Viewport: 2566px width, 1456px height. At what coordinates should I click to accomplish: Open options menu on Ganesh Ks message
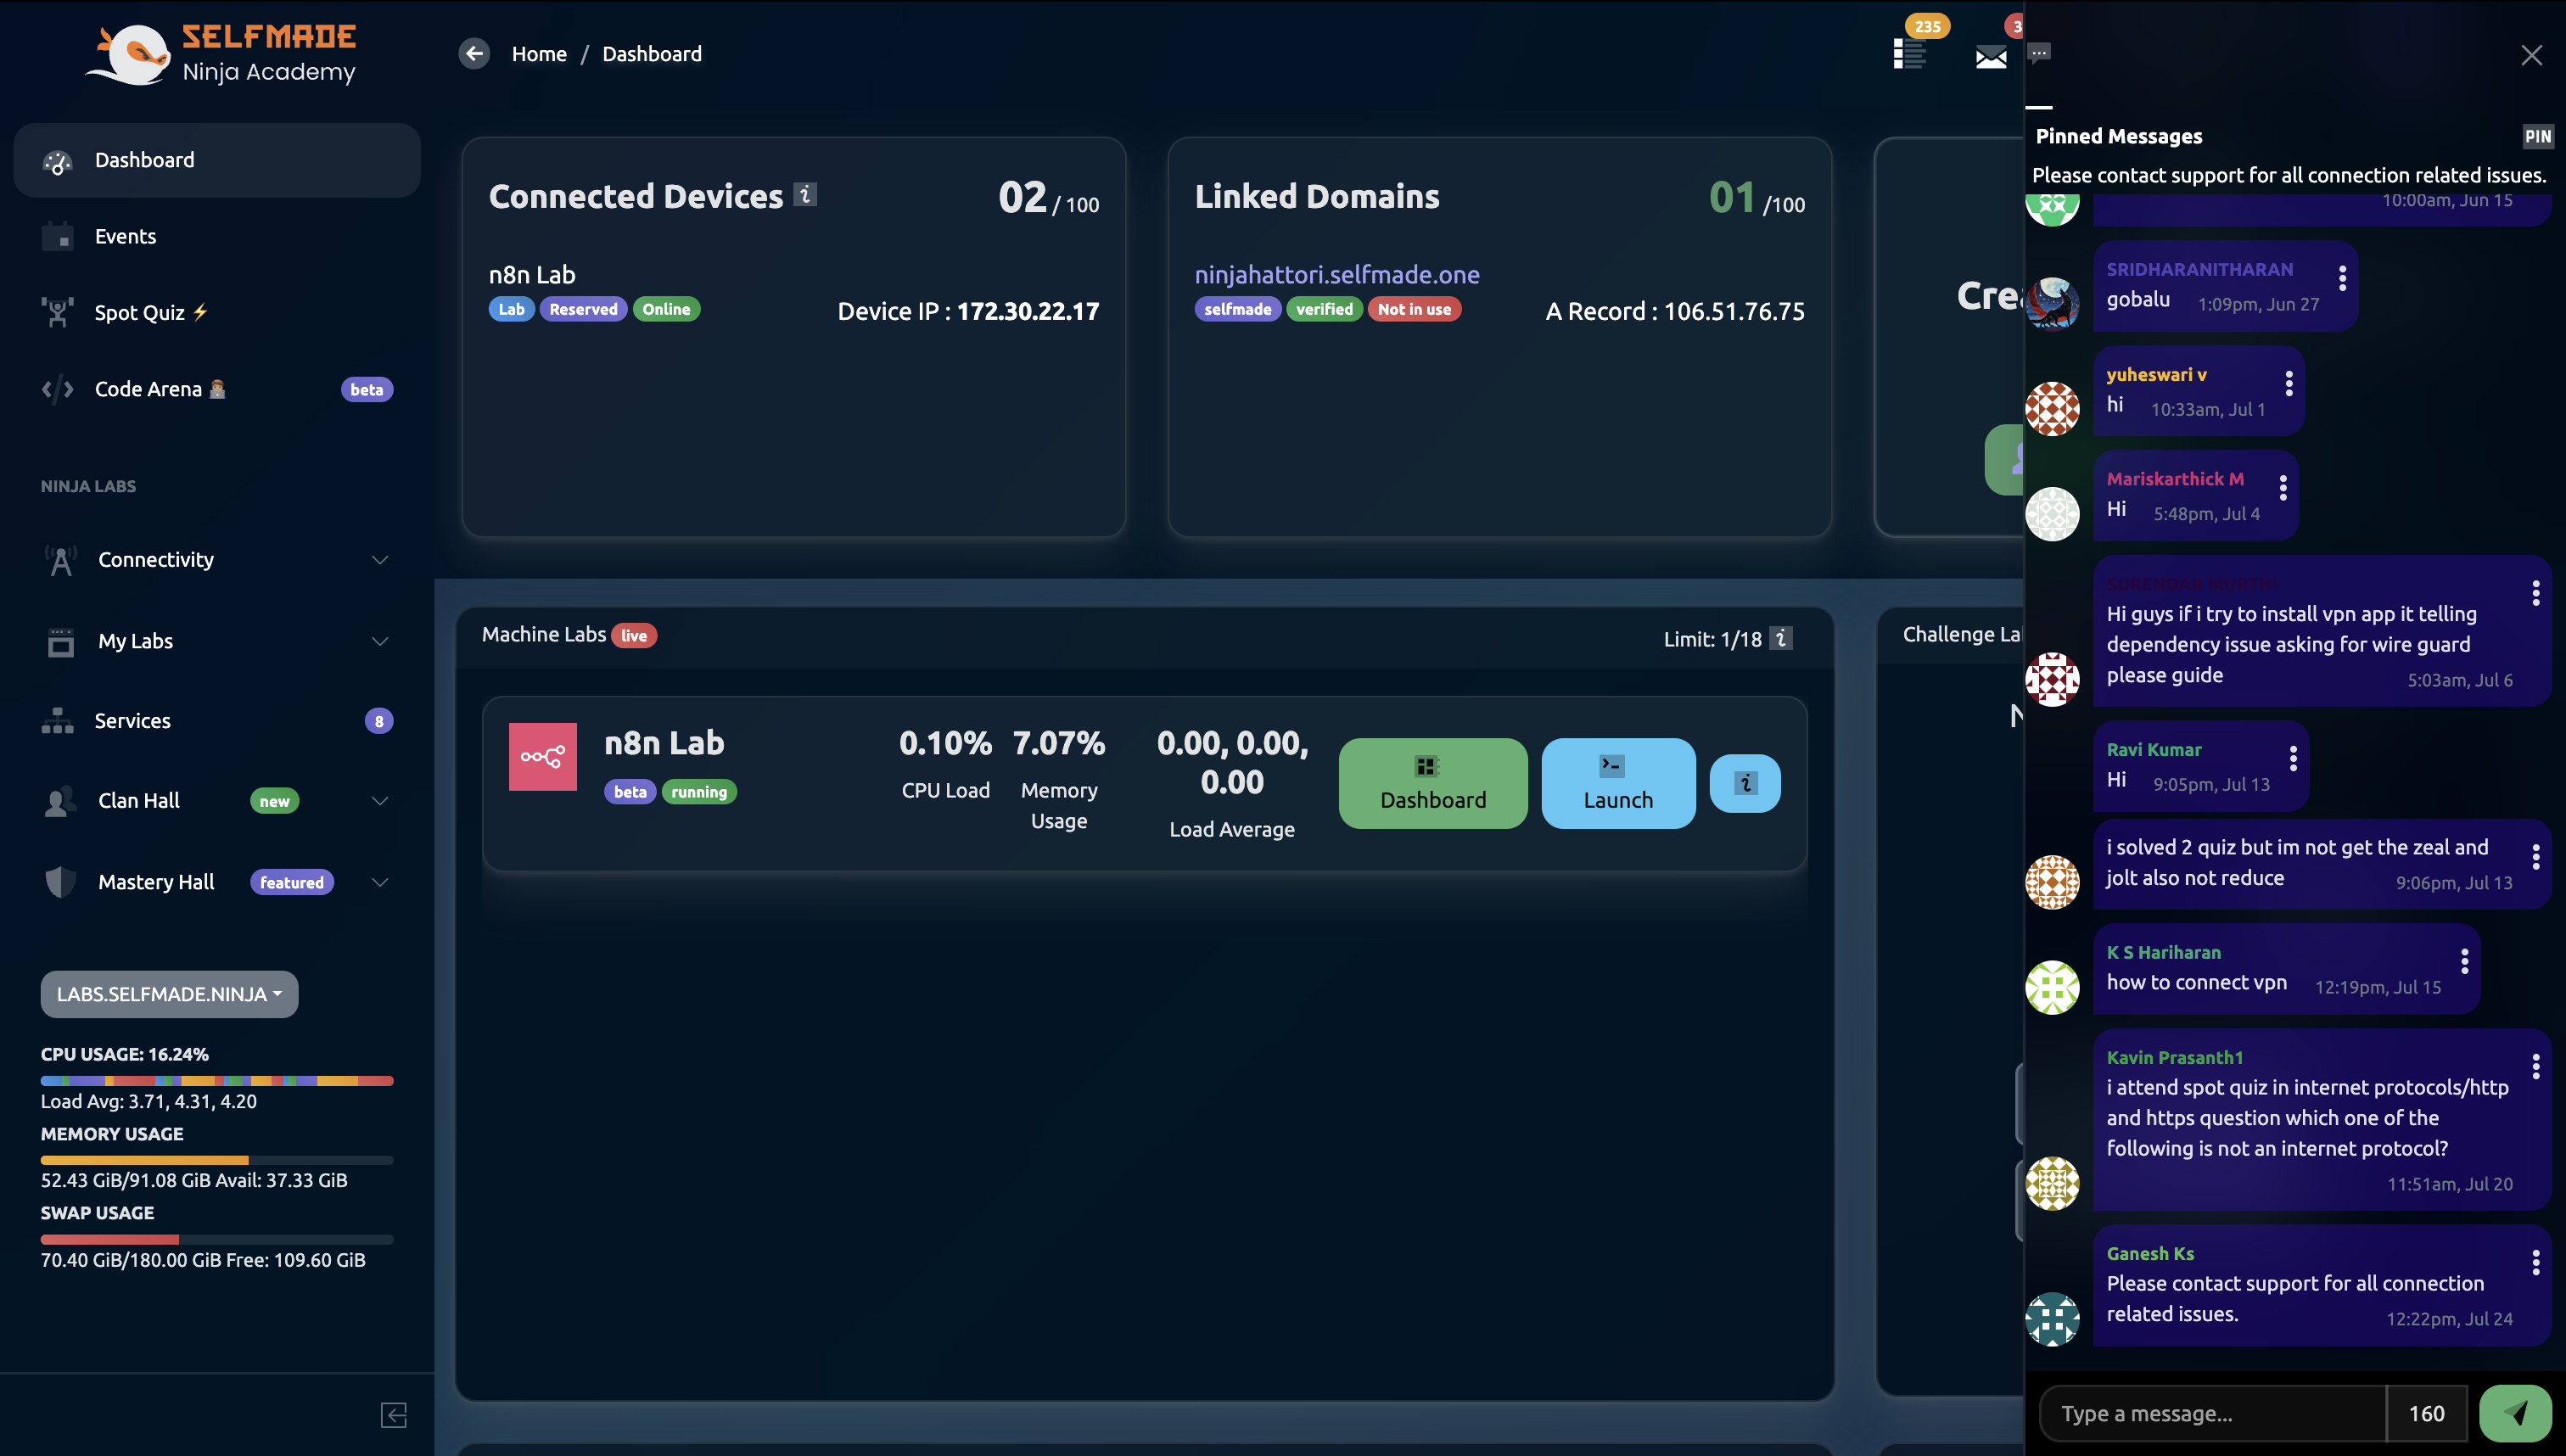(2536, 1263)
